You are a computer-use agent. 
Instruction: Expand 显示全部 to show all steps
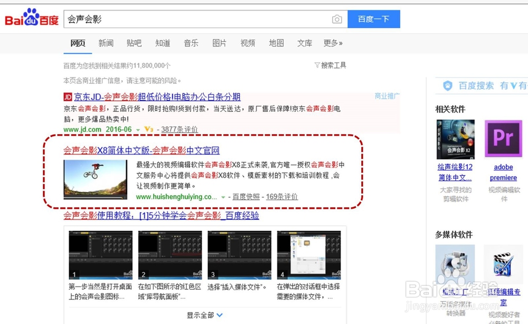[205, 315]
